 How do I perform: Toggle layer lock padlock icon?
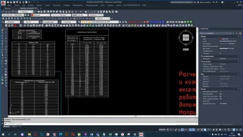click(89, 22)
